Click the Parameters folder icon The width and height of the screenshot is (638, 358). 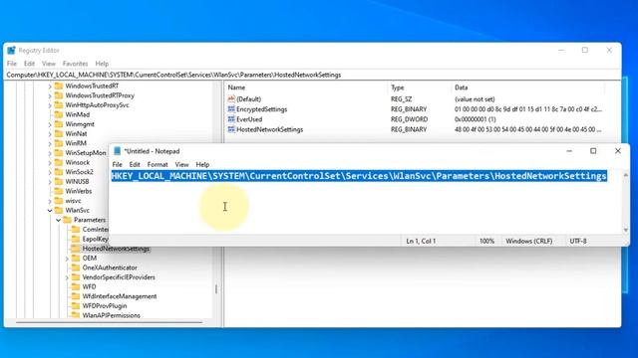point(67,220)
